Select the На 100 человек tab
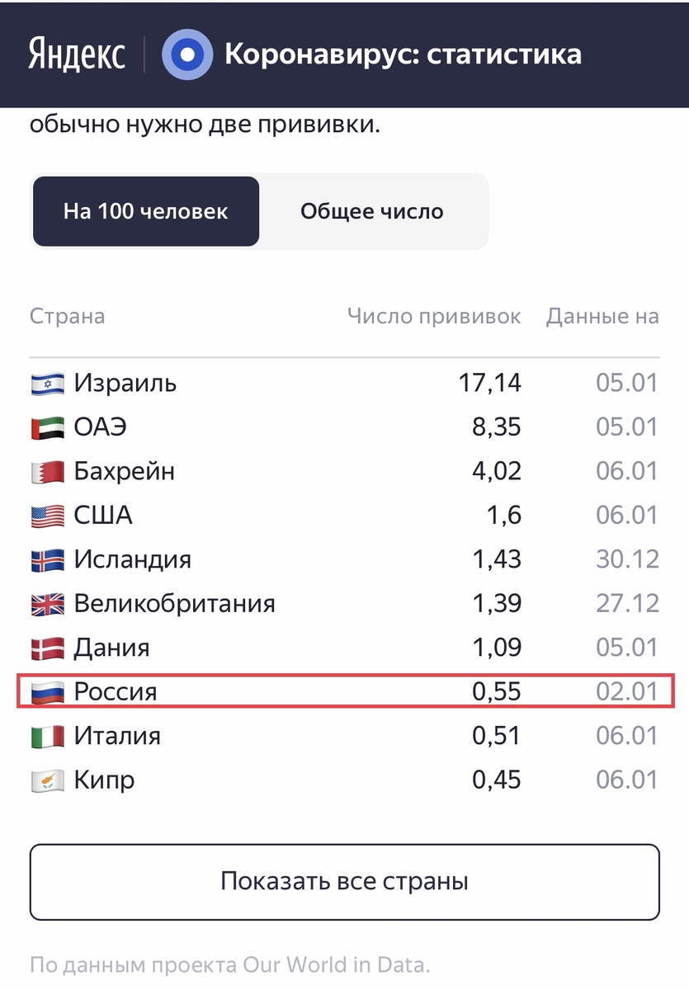This screenshot has height=990, width=689. tap(145, 211)
